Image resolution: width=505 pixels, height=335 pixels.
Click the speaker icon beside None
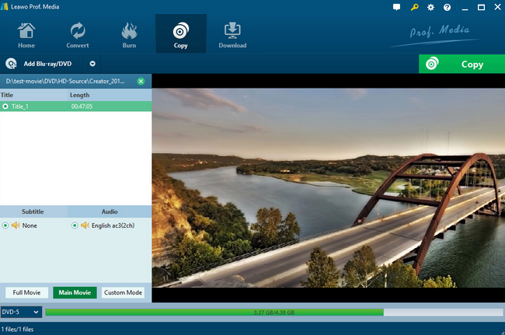click(x=16, y=225)
